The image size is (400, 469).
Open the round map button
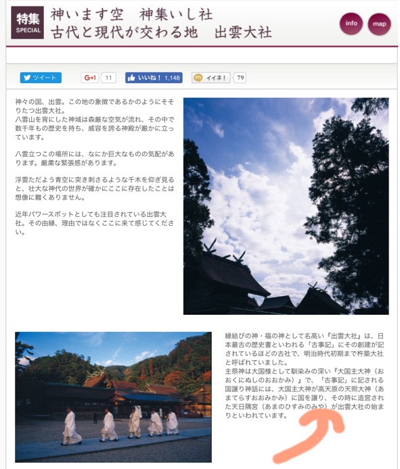[379, 24]
